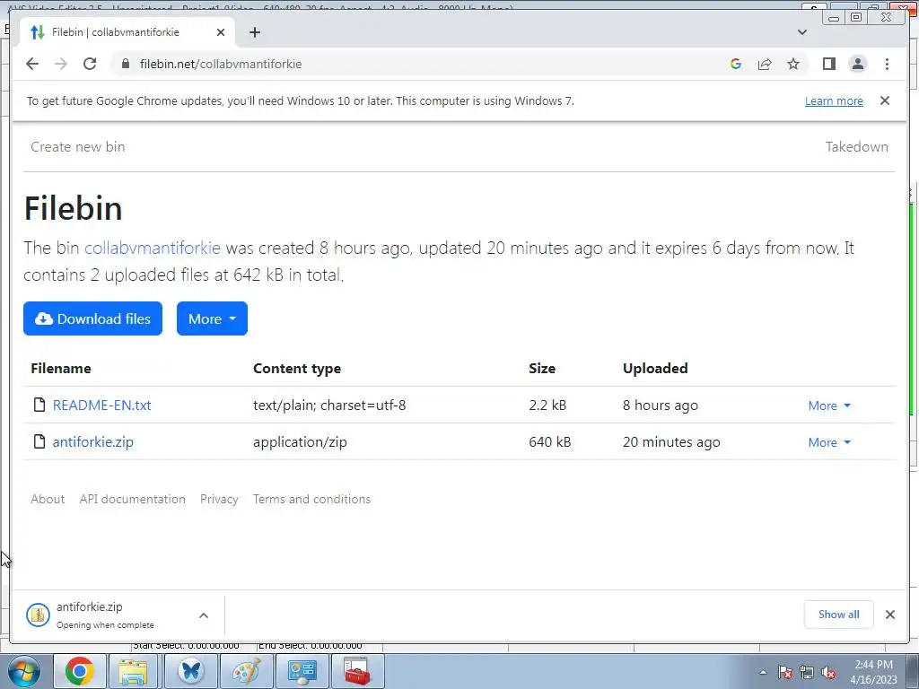Click the Chrome taskbar icon
The width and height of the screenshot is (919, 689).
(80, 671)
